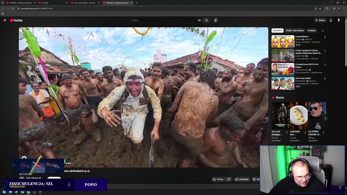Click the site information icon in address bar
The width and height of the screenshot is (347, 195).
18,8
